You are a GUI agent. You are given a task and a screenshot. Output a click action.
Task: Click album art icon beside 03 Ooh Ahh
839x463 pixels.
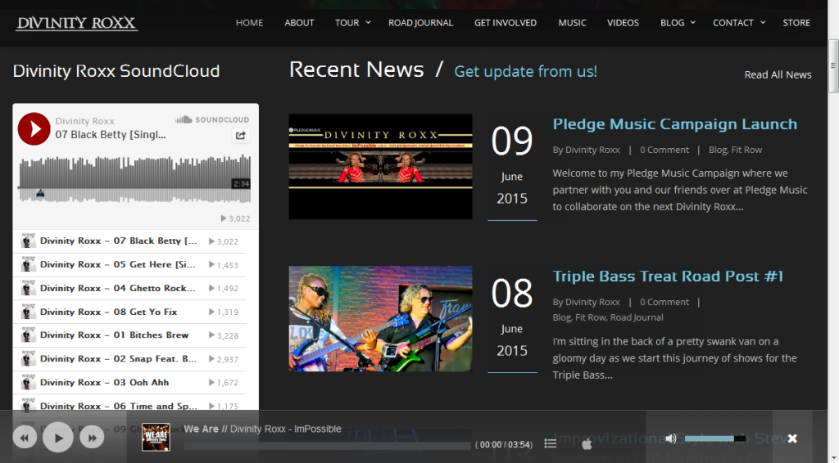(29, 382)
